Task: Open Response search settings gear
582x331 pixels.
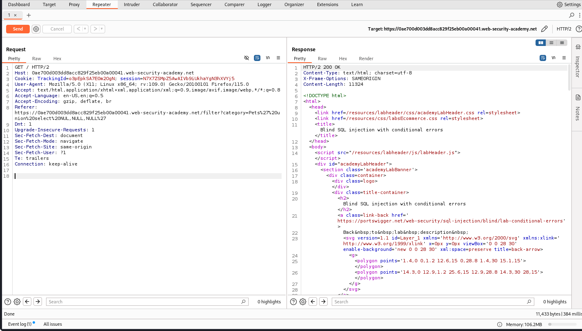Action: point(303,302)
